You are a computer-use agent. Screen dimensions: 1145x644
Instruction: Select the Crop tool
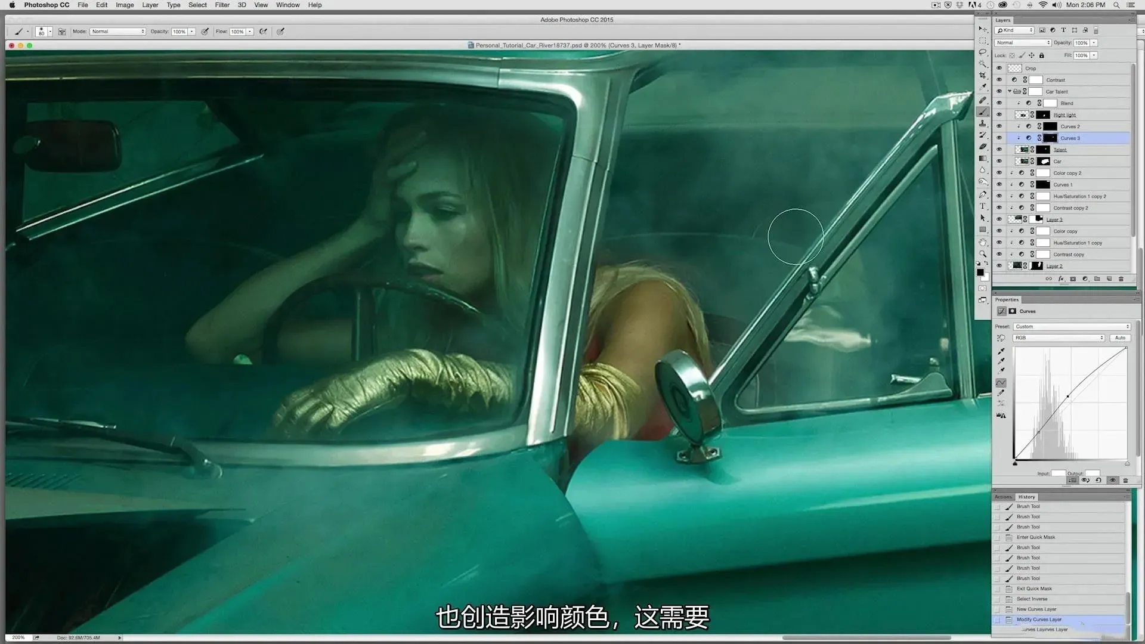[x=982, y=76]
